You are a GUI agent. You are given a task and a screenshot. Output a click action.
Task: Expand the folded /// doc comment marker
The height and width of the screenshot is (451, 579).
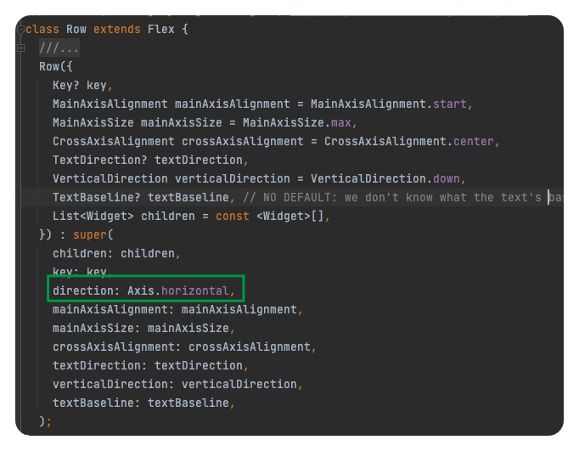click(x=20, y=48)
